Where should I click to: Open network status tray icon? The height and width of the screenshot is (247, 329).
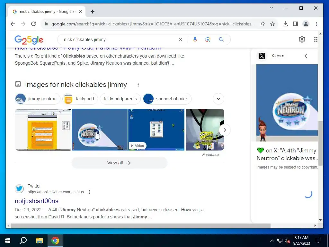click(x=280, y=241)
